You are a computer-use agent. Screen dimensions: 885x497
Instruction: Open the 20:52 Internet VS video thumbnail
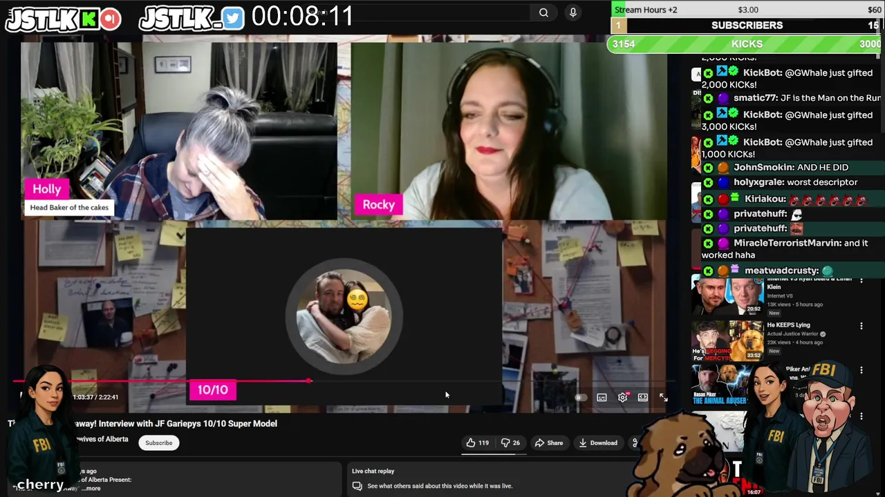coord(727,295)
